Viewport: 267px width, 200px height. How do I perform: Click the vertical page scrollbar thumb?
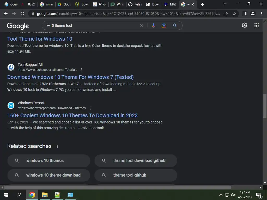pyautogui.click(x=265, y=105)
